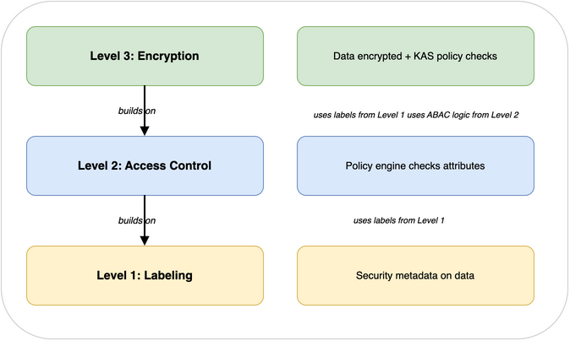Click the arrowhead pointing into Level 1 box

145,241
